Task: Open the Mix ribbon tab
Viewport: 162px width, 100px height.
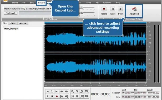Action: (x=97, y=3)
